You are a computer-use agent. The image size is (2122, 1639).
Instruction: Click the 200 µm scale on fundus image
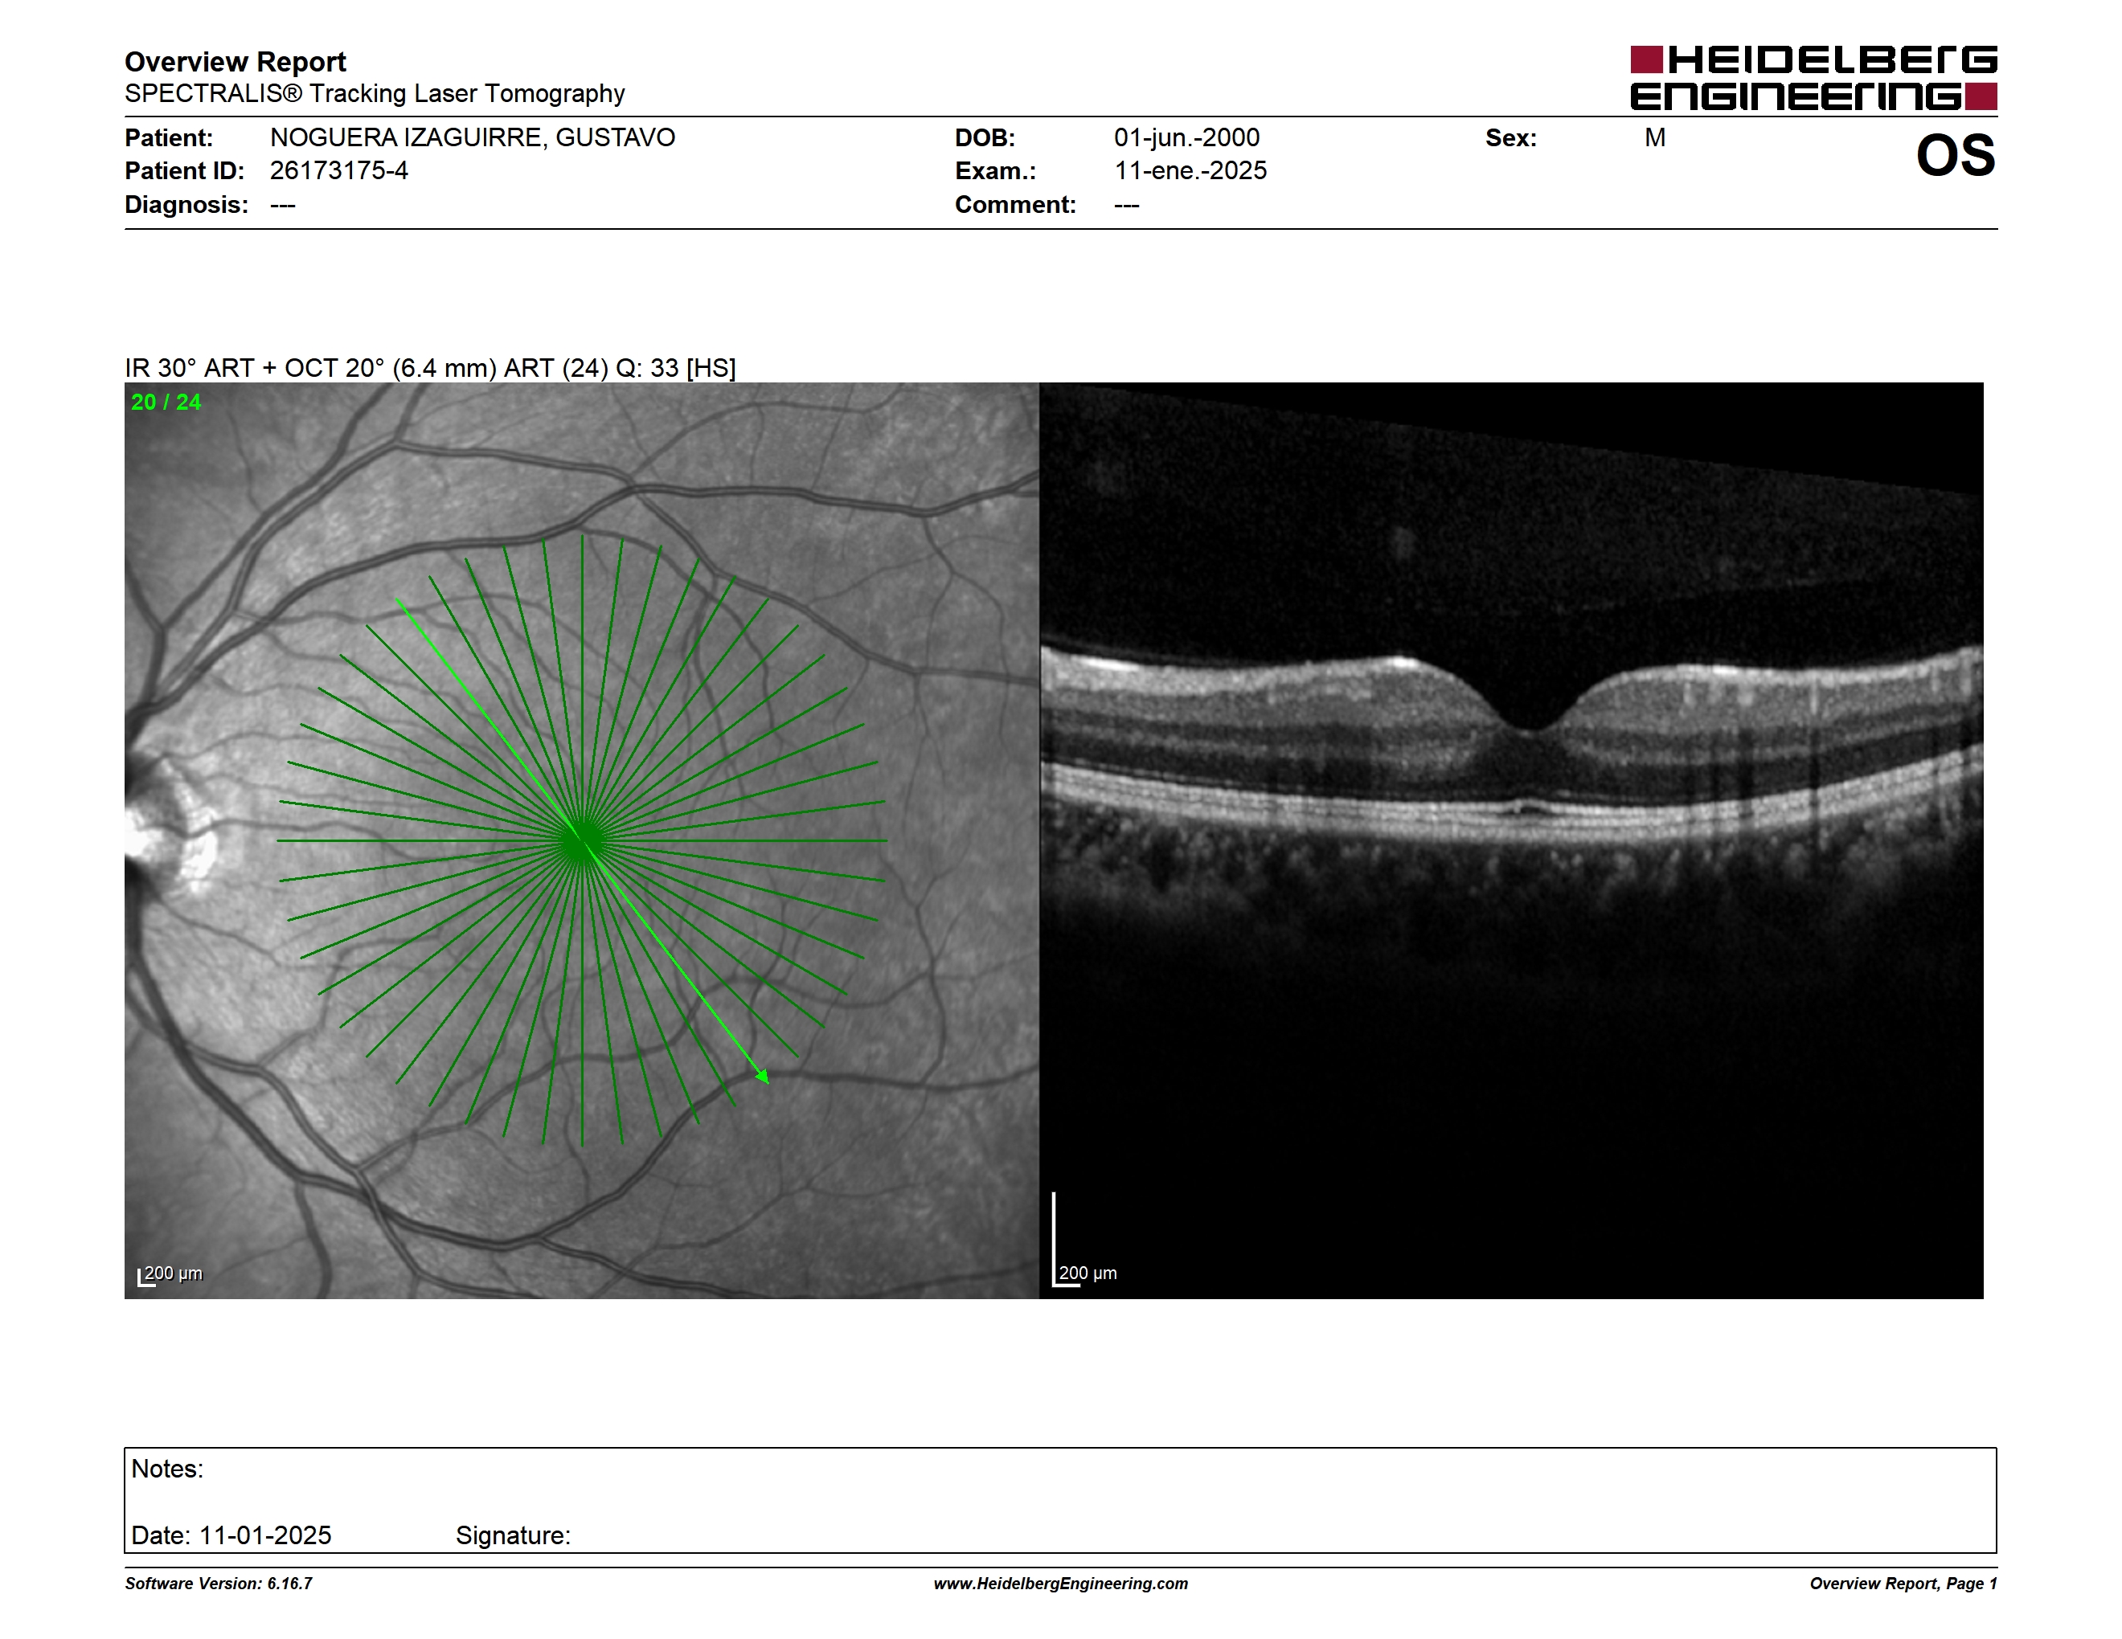pyautogui.click(x=170, y=1275)
